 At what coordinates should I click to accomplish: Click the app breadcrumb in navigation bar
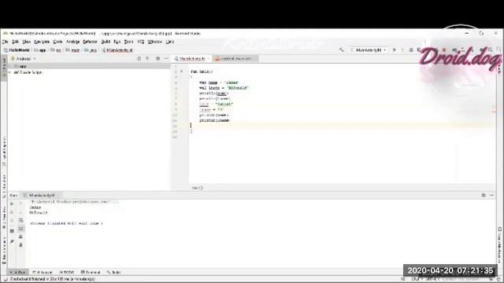coord(40,50)
